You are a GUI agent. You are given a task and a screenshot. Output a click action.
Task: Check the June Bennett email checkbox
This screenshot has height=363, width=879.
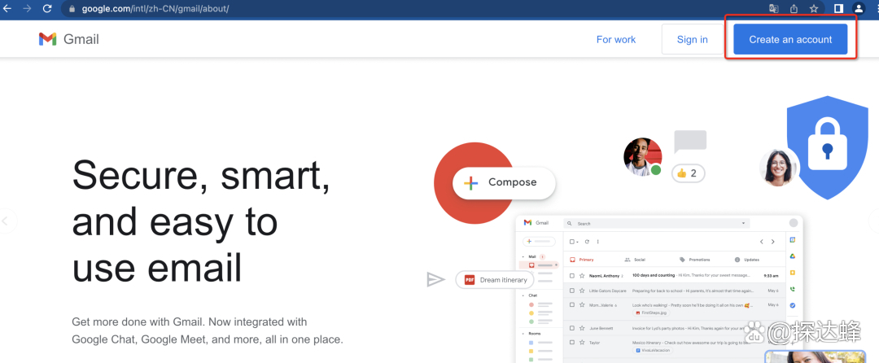coord(572,328)
